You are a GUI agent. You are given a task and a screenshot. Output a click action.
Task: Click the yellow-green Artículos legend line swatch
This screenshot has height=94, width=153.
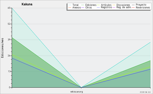(x=98, y=5)
